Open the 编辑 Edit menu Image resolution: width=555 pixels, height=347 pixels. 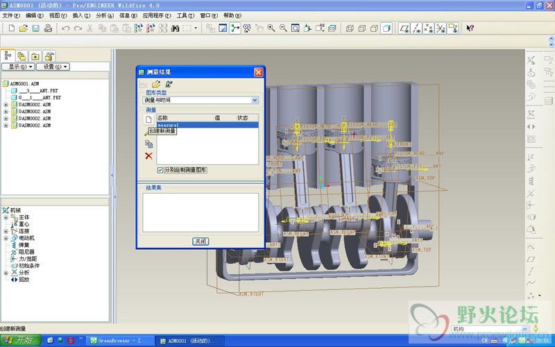[x=34, y=15]
